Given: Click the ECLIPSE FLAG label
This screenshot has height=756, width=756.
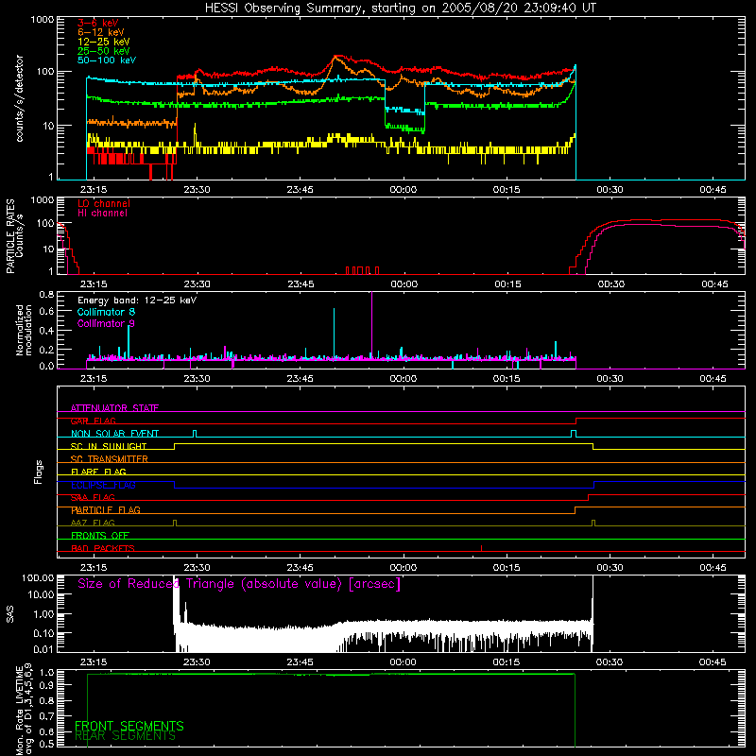Looking at the screenshot, I should coord(103,485).
